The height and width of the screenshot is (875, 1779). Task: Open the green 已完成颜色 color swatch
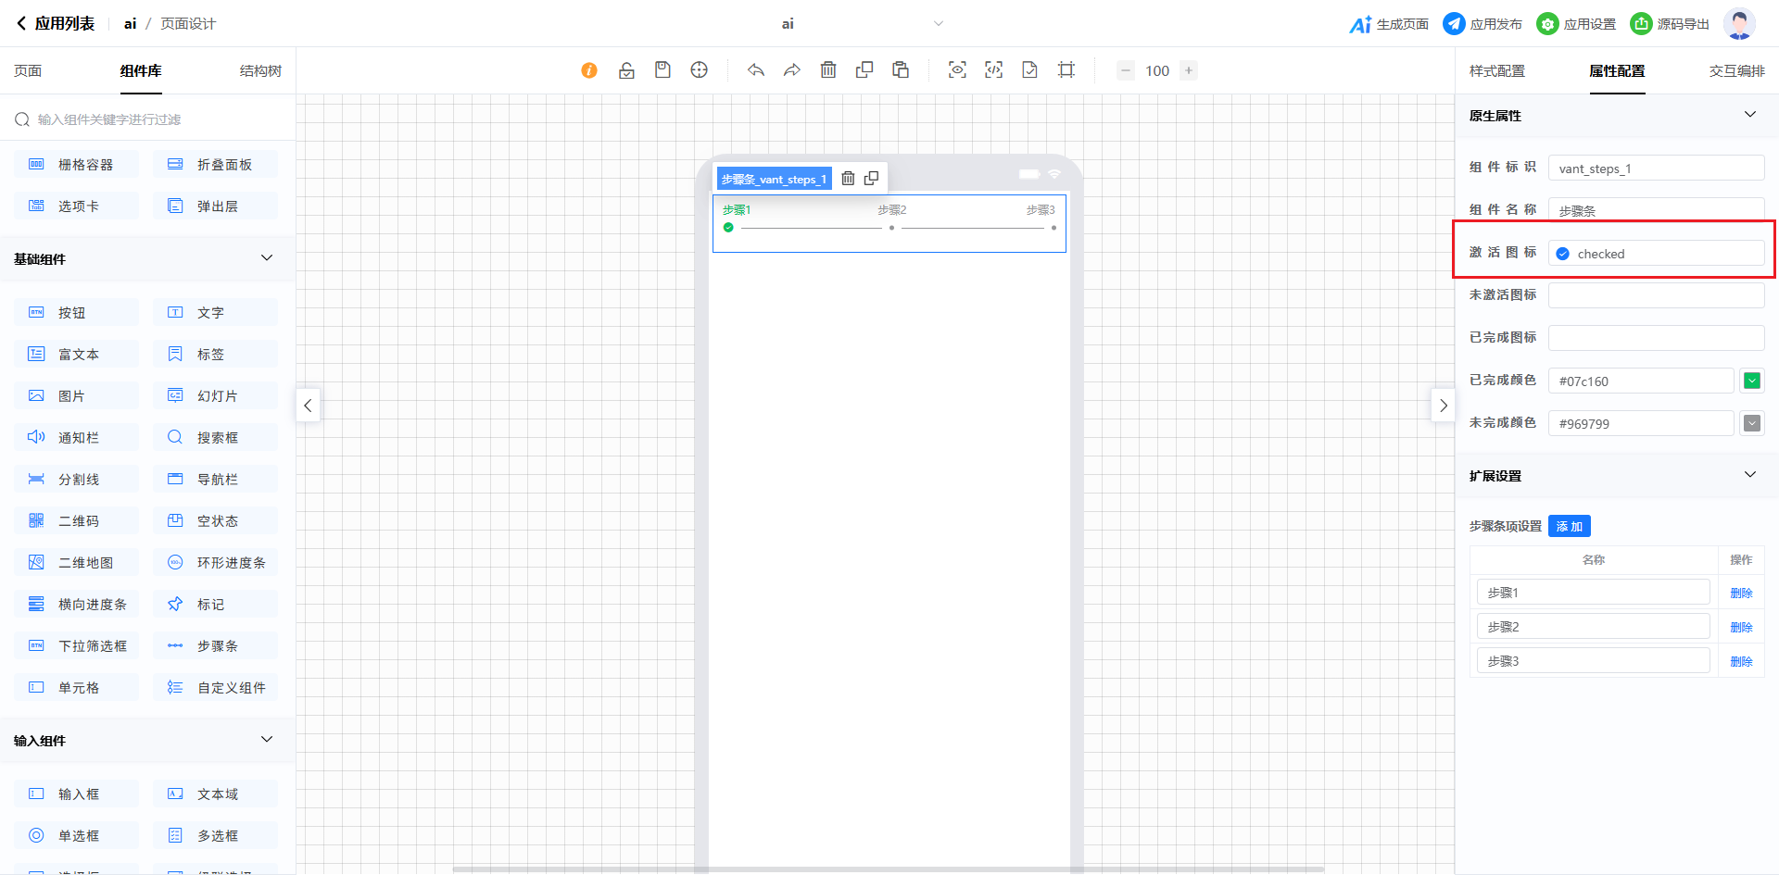(x=1751, y=381)
